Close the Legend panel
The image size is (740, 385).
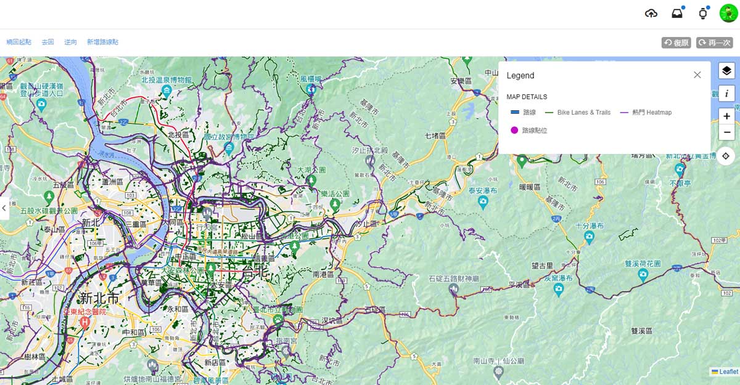[697, 75]
